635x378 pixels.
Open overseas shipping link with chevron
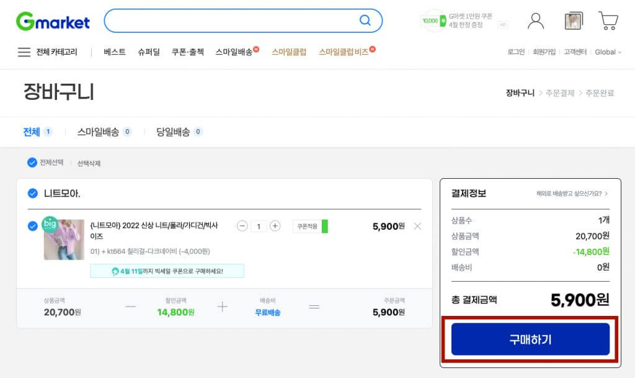click(x=572, y=194)
